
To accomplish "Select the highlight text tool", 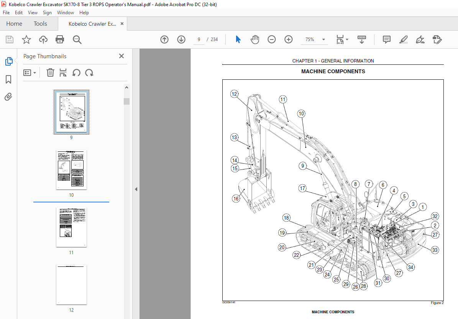I will tap(403, 39).
